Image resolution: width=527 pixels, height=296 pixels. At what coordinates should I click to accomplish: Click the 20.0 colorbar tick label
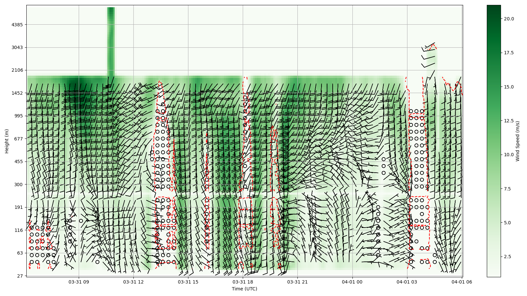[x=509, y=19]
